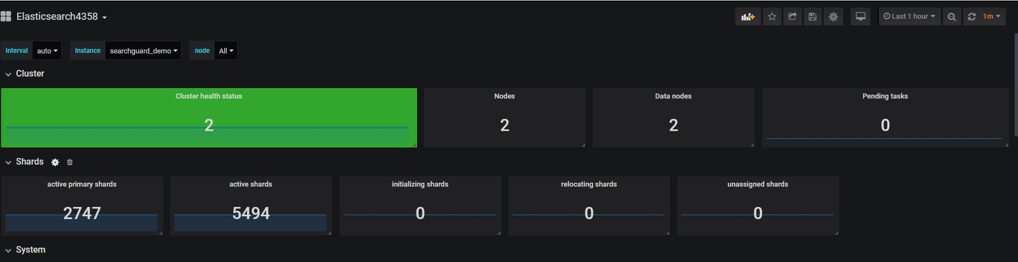Zoom out the time range
This screenshot has width=1018, height=262.
click(x=952, y=17)
